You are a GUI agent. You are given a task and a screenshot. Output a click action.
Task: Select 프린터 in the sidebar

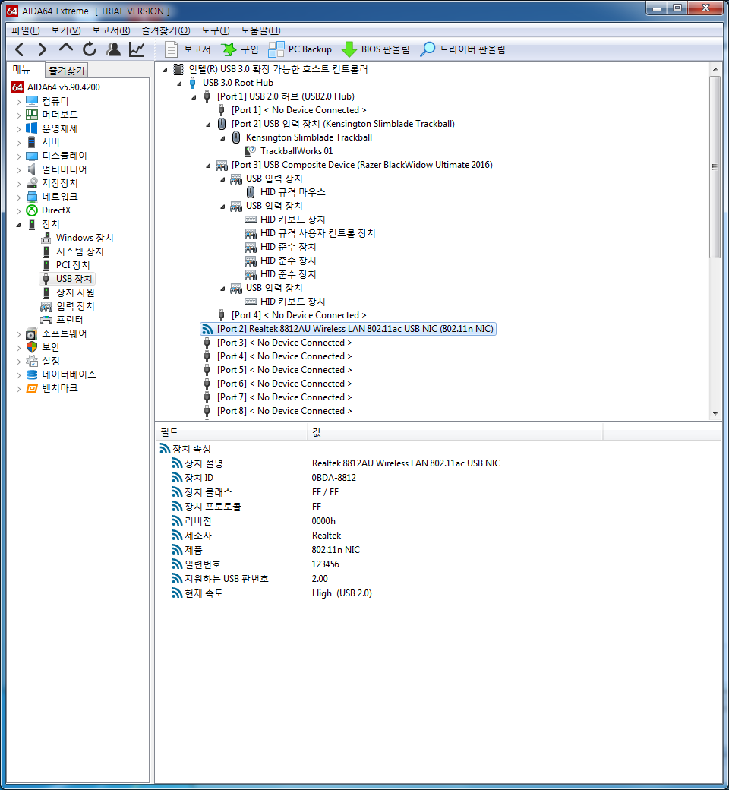[70, 320]
